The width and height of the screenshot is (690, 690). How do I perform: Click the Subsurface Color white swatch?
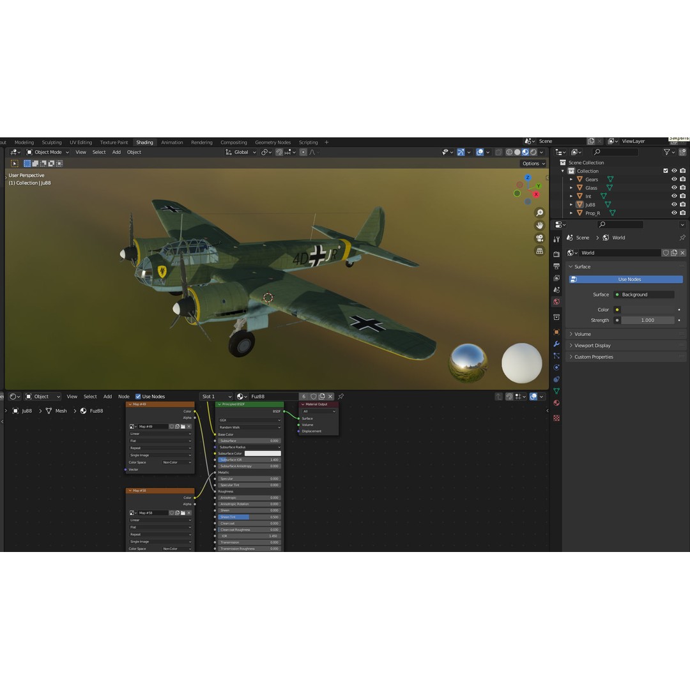click(263, 453)
